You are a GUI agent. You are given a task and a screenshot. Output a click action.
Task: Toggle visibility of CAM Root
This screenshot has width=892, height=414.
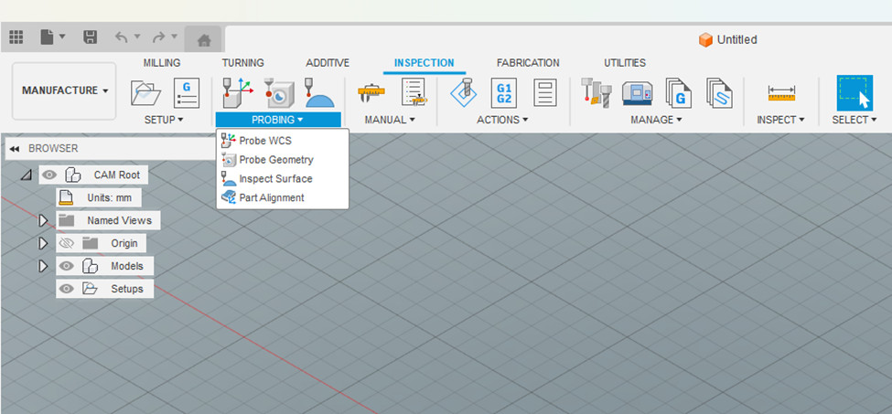[x=49, y=175]
